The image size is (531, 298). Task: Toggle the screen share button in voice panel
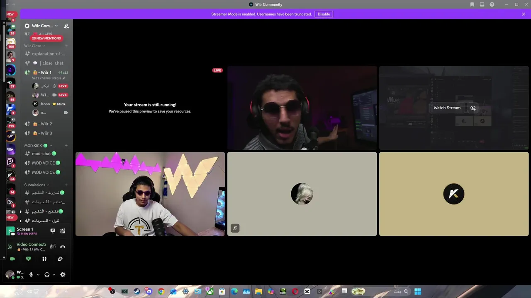[x=28, y=259]
